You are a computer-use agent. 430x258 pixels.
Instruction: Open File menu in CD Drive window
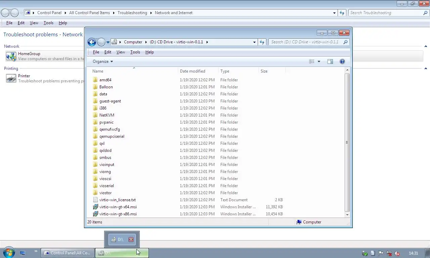[96, 52]
